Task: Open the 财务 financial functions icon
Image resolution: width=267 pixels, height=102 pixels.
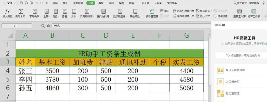Action: pos(56,12)
